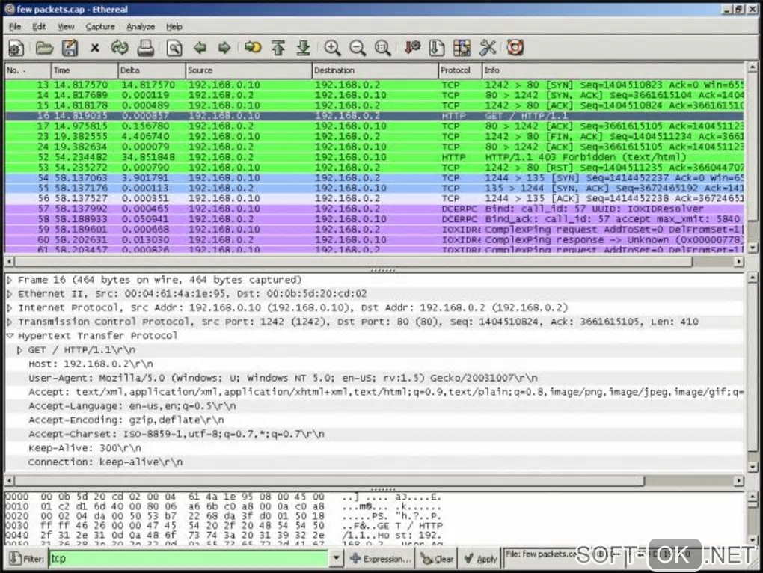Click the open file folder icon
The image size is (763, 573).
point(44,48)
